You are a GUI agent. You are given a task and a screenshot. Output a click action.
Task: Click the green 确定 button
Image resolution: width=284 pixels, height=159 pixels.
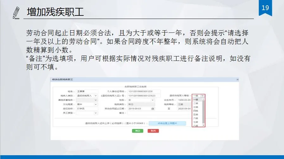[x=138, y=131]
